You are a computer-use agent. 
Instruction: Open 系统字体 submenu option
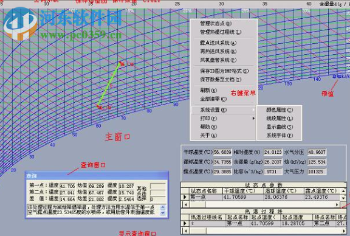pos(280,136)
